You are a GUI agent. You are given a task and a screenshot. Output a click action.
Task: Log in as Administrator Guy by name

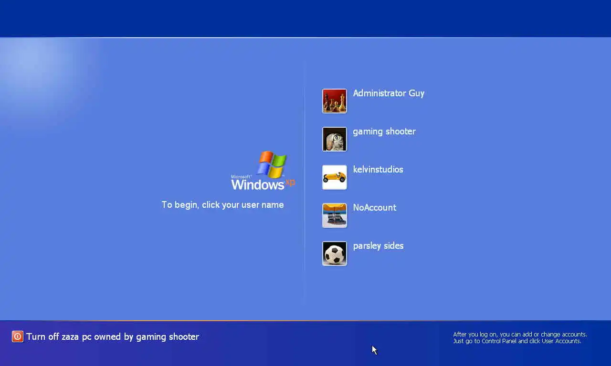coord(389,93)
